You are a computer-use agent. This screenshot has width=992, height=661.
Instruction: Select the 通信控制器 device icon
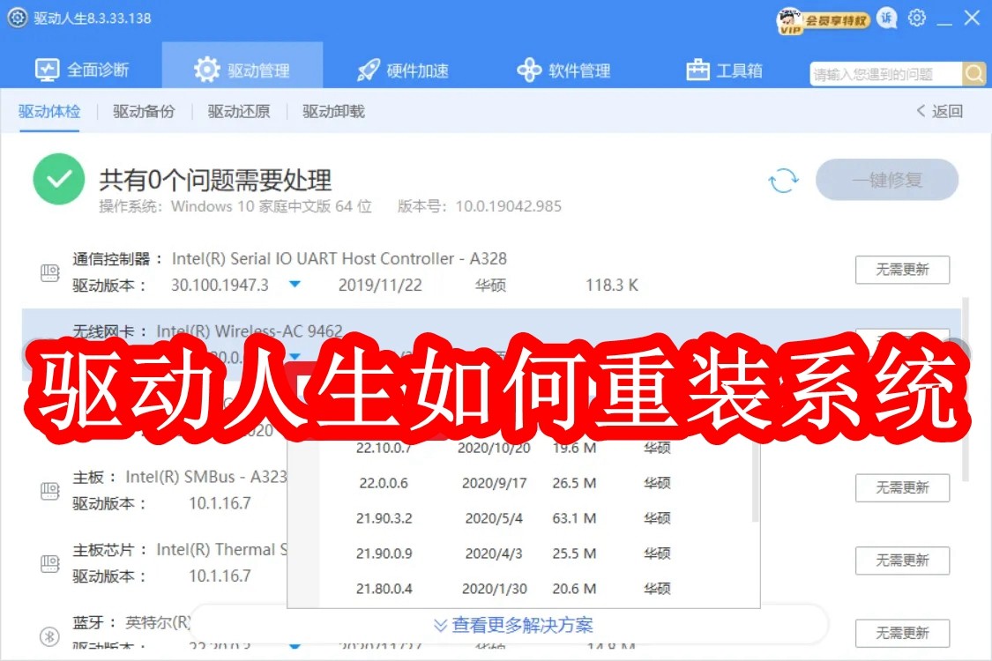50,272
